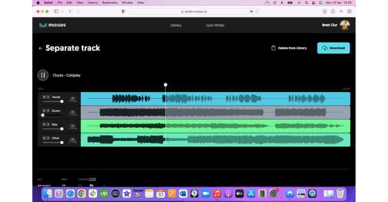Click the Vocals pan knob

[x=72, y=99]
